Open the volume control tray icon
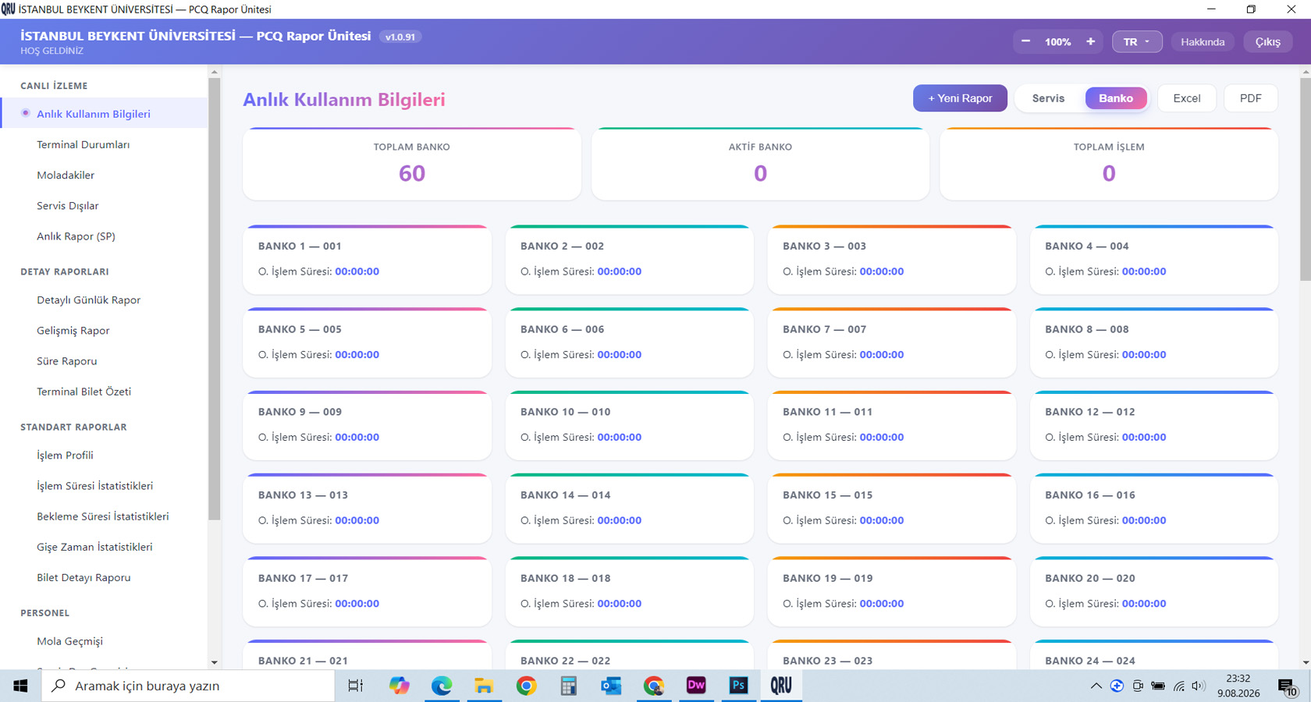Screen dimensions: 1311x702 1199,686
